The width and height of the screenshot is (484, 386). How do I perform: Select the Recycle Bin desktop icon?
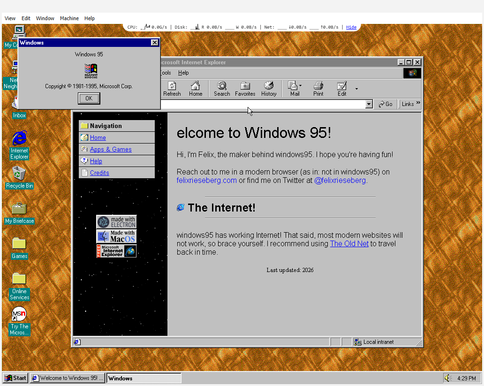19,177
